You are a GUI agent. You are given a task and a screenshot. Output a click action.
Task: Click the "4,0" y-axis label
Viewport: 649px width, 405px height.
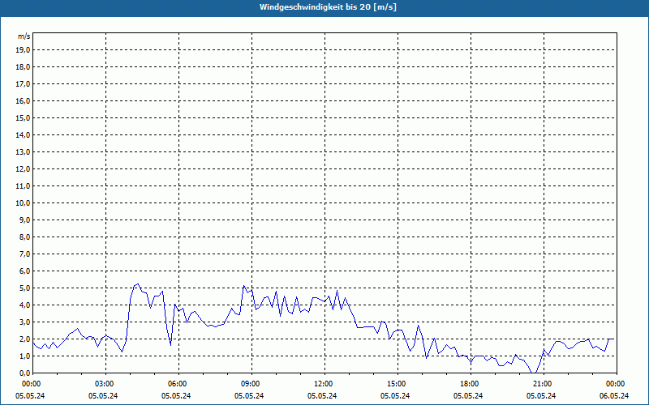click(24, 305)
